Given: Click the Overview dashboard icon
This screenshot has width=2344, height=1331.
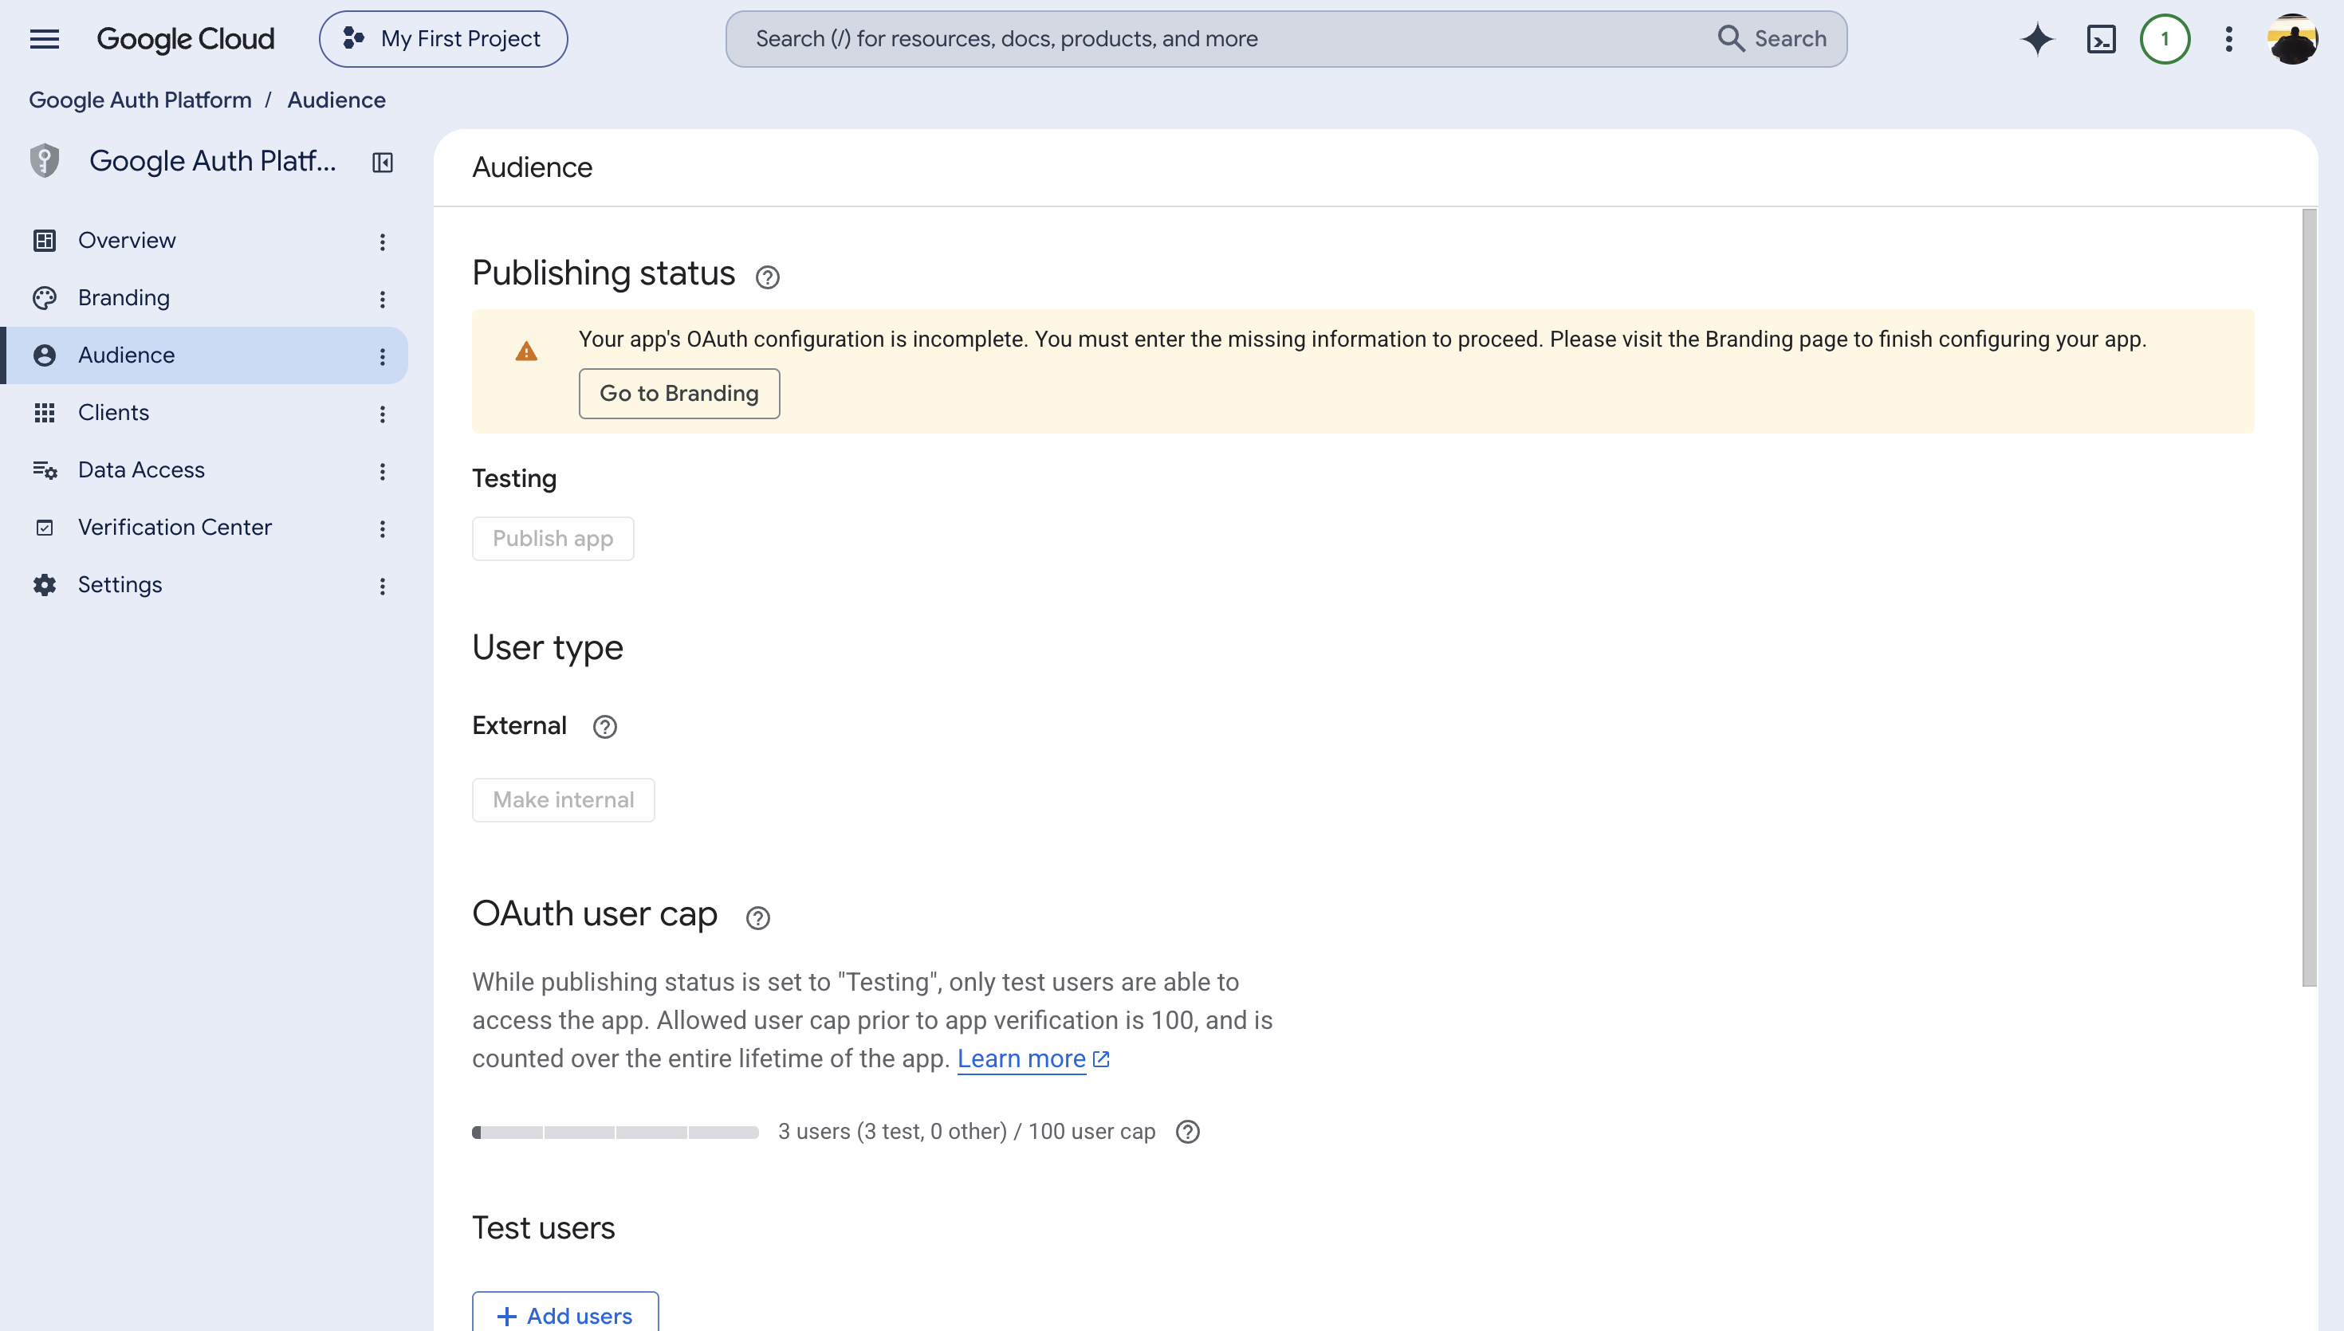Looking at the screenshot, I should tap(44, 241).
